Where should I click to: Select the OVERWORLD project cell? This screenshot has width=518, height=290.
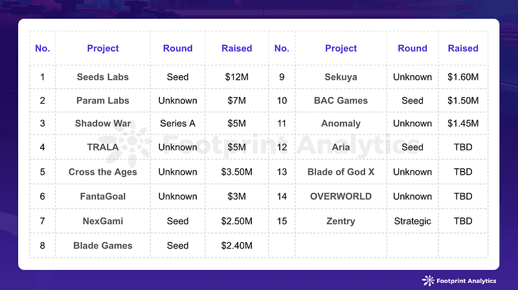pyautogui.click(x=341, y=196)
